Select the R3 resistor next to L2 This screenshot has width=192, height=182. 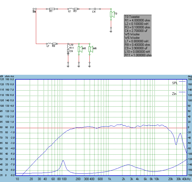(x=76, y=9)
